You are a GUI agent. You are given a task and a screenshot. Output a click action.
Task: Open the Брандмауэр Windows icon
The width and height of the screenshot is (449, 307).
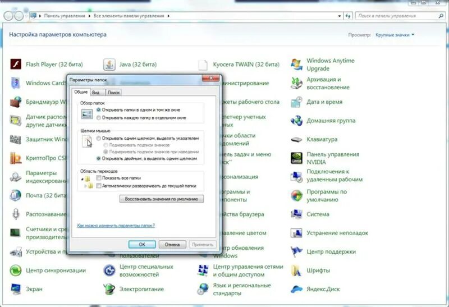point(16,102)
